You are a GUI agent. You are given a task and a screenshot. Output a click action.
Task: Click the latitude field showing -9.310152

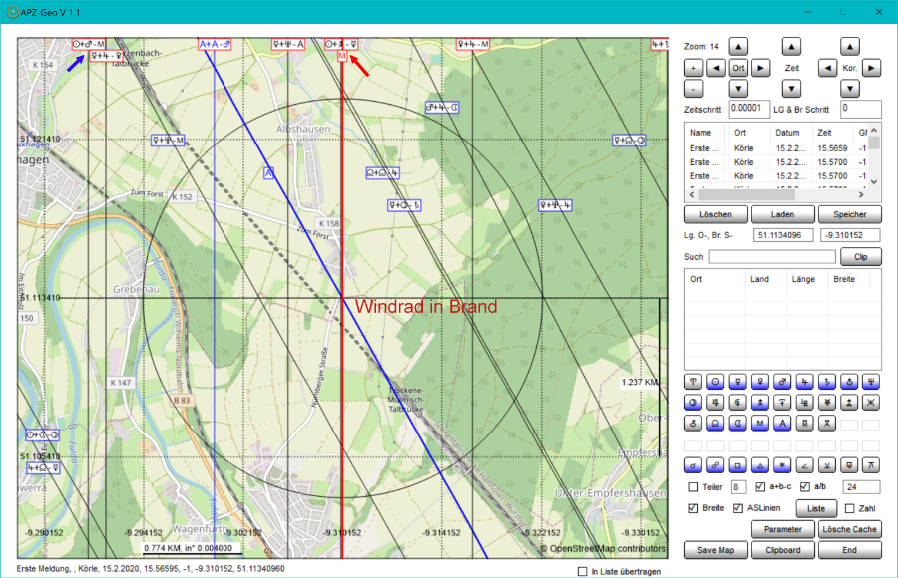pos(850,235)
